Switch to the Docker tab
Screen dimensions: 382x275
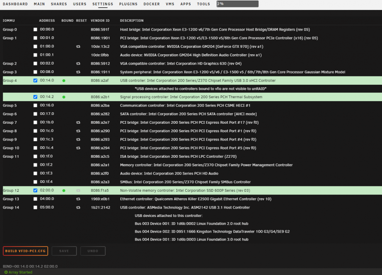[x=152, y=4]
